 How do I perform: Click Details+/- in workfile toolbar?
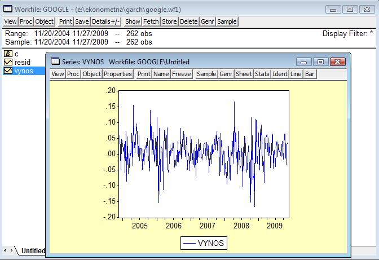point(107,21)
